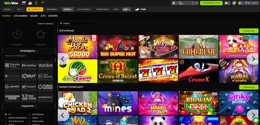The image size is (260, 125).
Task: Open the recently played clock icon
Action: [17, 34]
